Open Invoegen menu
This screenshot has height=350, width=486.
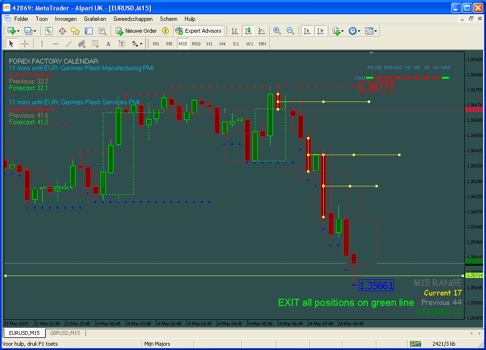click(x=65, y=19)
